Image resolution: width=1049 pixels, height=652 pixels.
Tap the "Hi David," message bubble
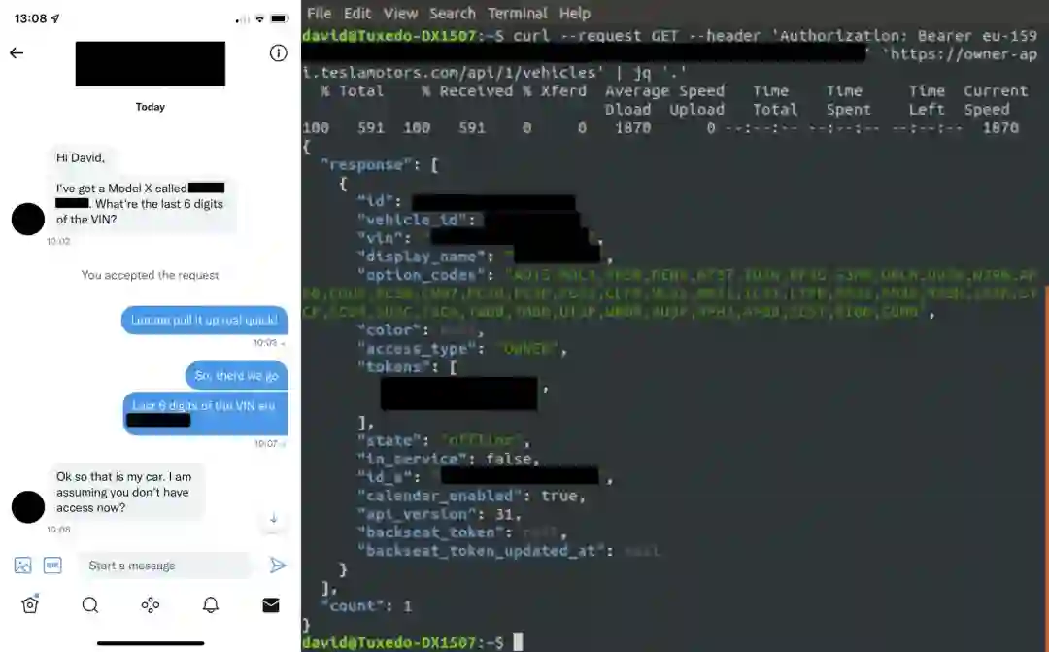pos(81,158)
